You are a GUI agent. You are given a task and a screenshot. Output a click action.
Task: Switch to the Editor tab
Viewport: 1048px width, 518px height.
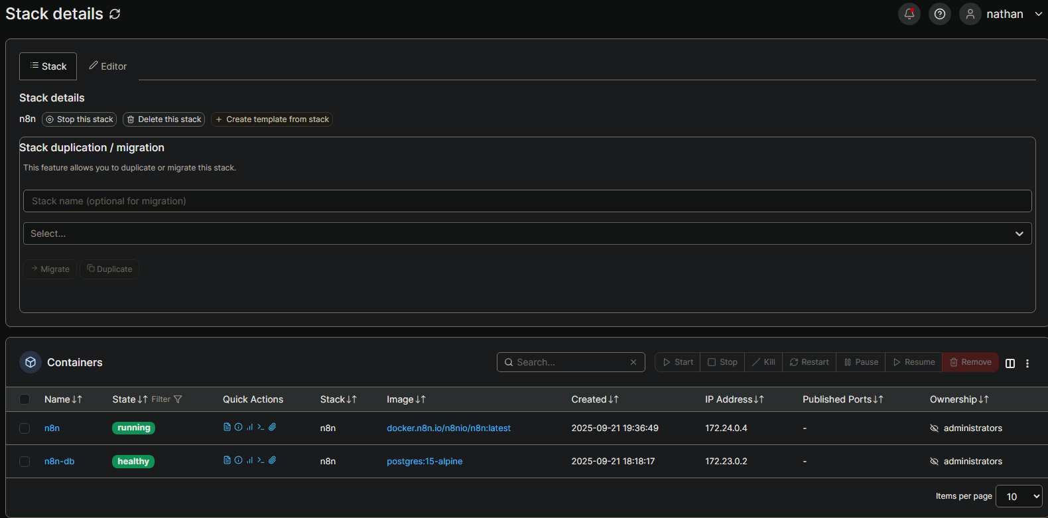[108, 66]
